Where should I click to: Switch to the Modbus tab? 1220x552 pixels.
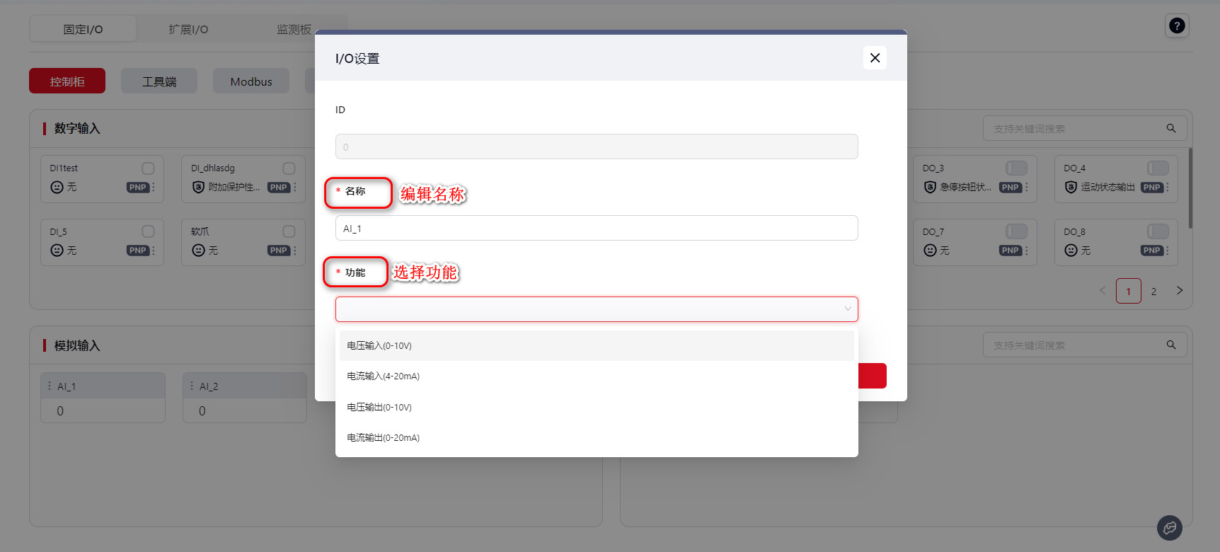(251, 81)
